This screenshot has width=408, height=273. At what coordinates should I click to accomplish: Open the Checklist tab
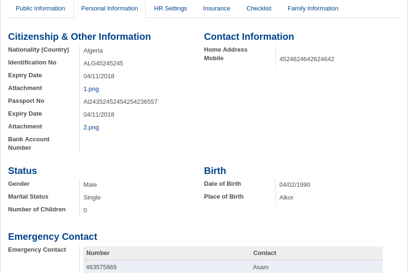[x=259, y=9]
